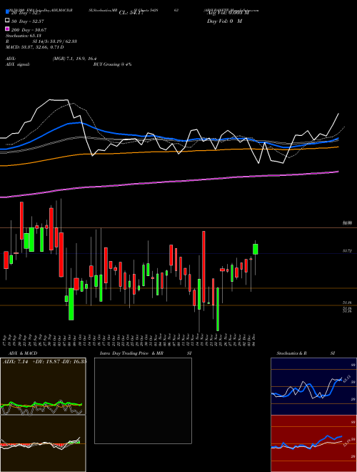Click the ADX '(MGR) 7.1, 18.9, 16.4' values
This screenshot has height=472, width=357.
tap(74, 59)
